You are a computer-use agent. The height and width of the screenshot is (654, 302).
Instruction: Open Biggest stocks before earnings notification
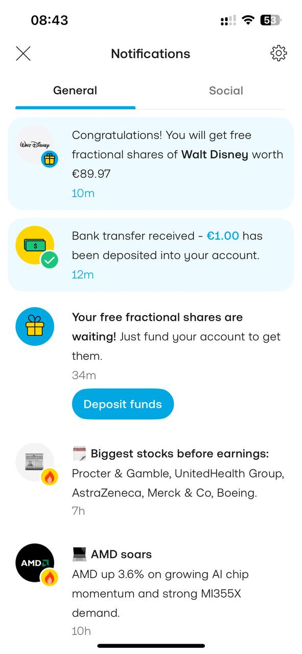pos(151,482)
